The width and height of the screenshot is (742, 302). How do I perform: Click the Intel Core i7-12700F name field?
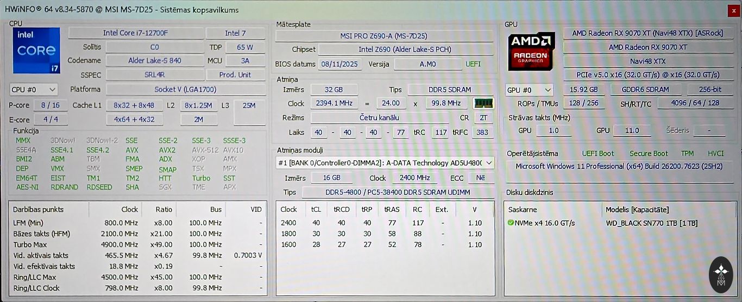pos(136,33)
